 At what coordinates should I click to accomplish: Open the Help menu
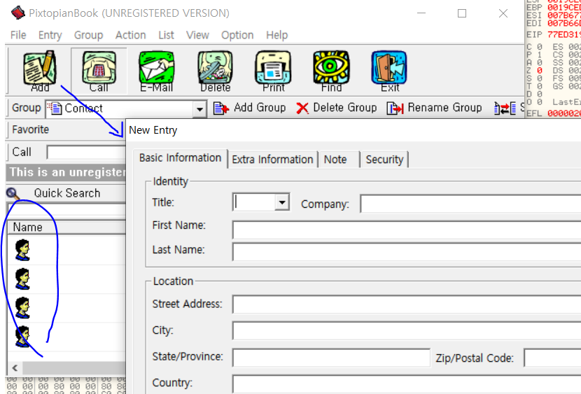click(276, 35)
